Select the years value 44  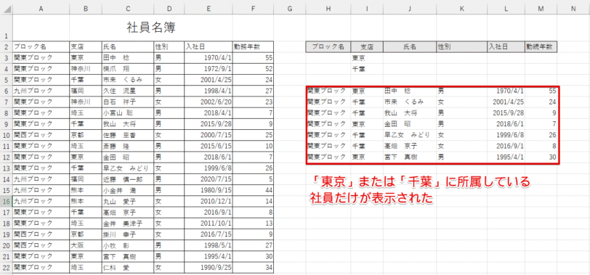tap(253, 190)
